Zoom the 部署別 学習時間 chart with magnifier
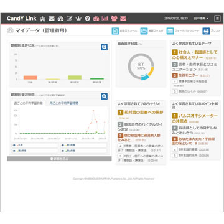The height and width of the screenshot is (224, 224). 105,96
